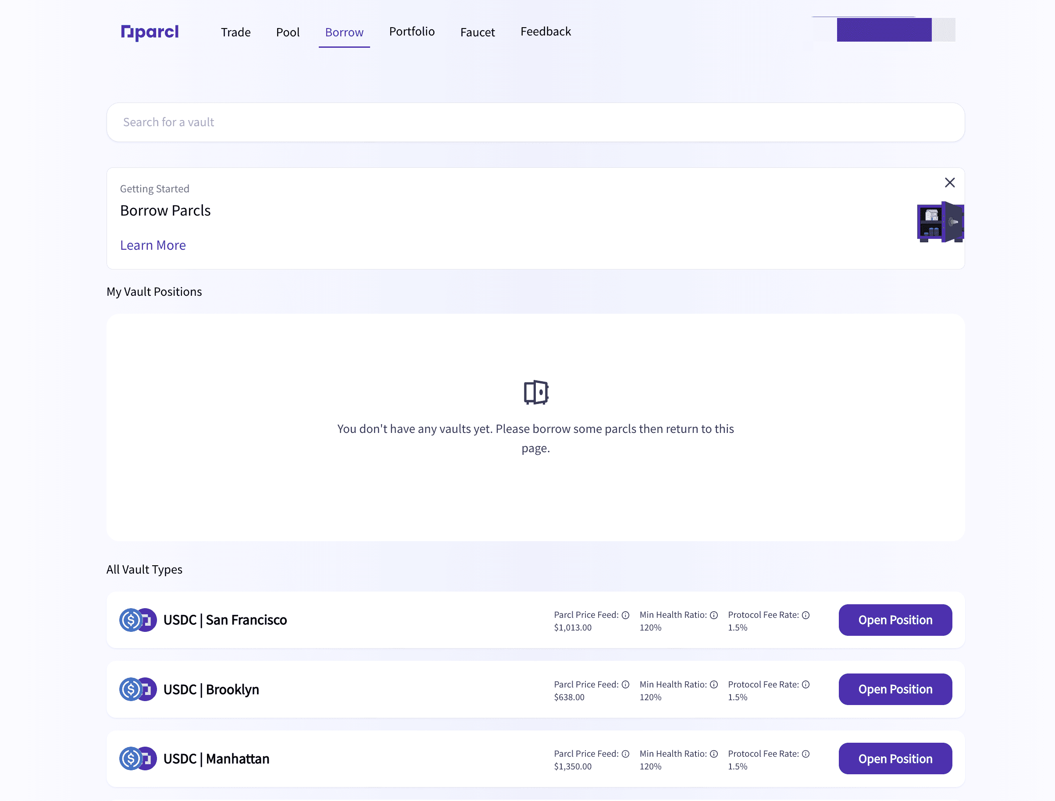
Task: Click info icon beside Brooklyn Min Health Ratio
Action: click(714, 685)
